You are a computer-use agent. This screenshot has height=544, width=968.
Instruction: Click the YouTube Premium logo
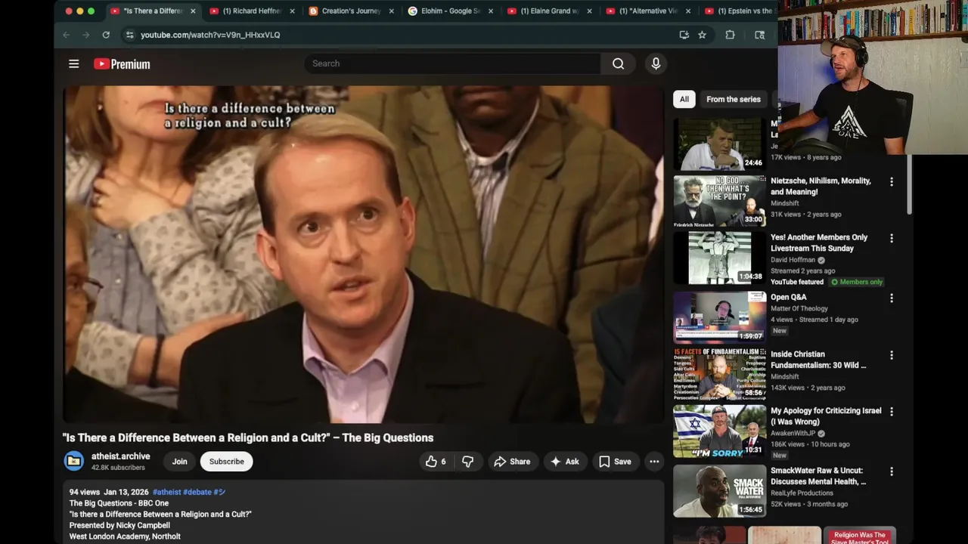pos(122,64)
